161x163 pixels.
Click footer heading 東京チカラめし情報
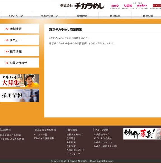click(x=46, y=130)
